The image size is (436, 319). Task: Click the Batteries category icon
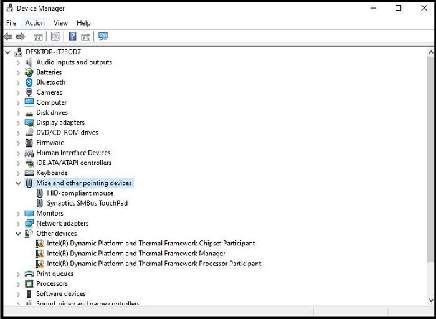(29, 72)
